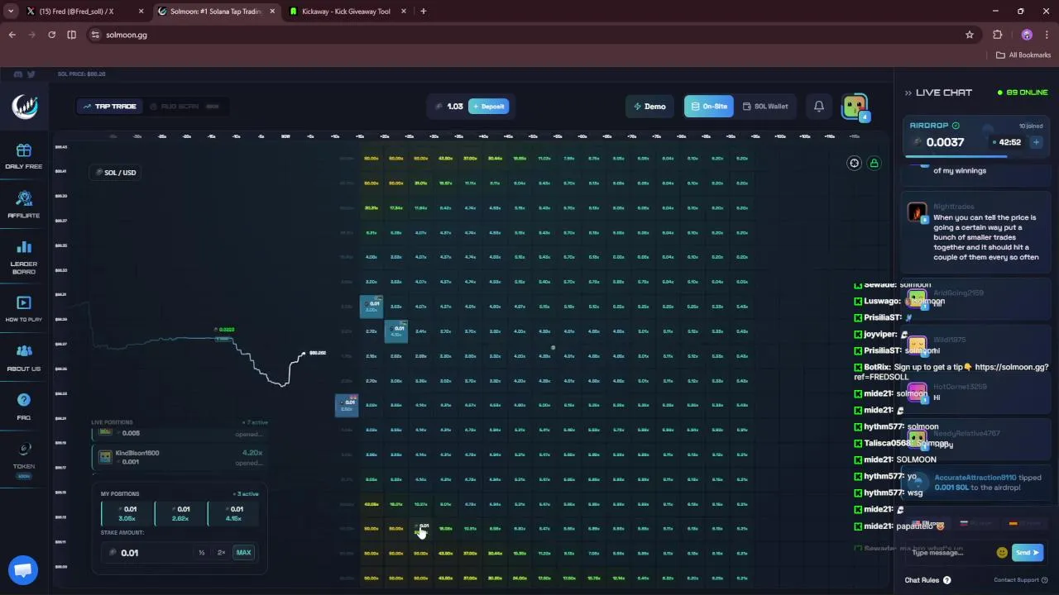Open the browser extensions puzzle icon
Viewport: 1059px width, 595px height.
click(x=997, y=35)
